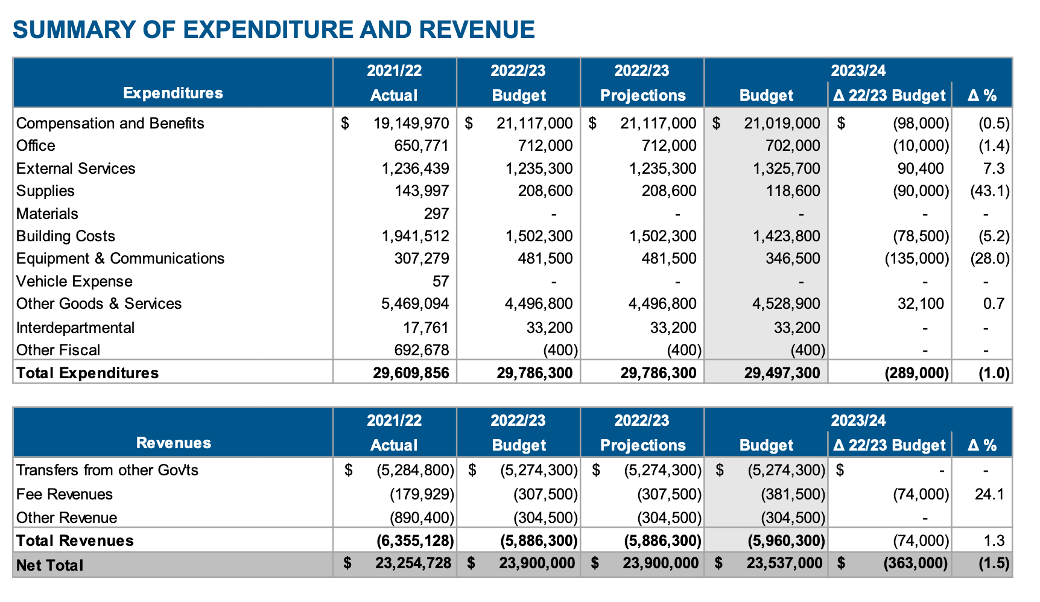Screen dimensions: 1040x602
Task: Select the 'Vehicle Expense' row label
Action: [74, 281]
